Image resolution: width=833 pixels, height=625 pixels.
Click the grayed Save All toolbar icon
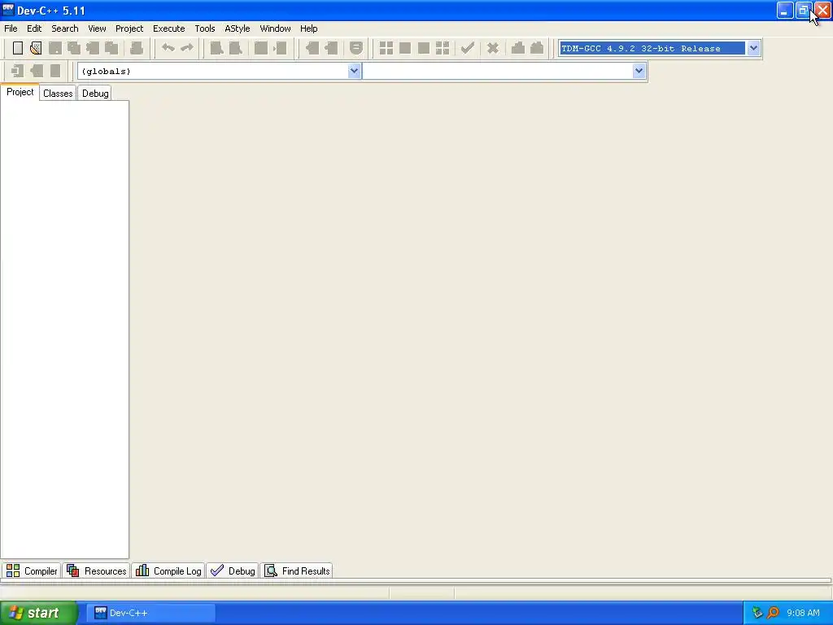[x=74, y=48]
